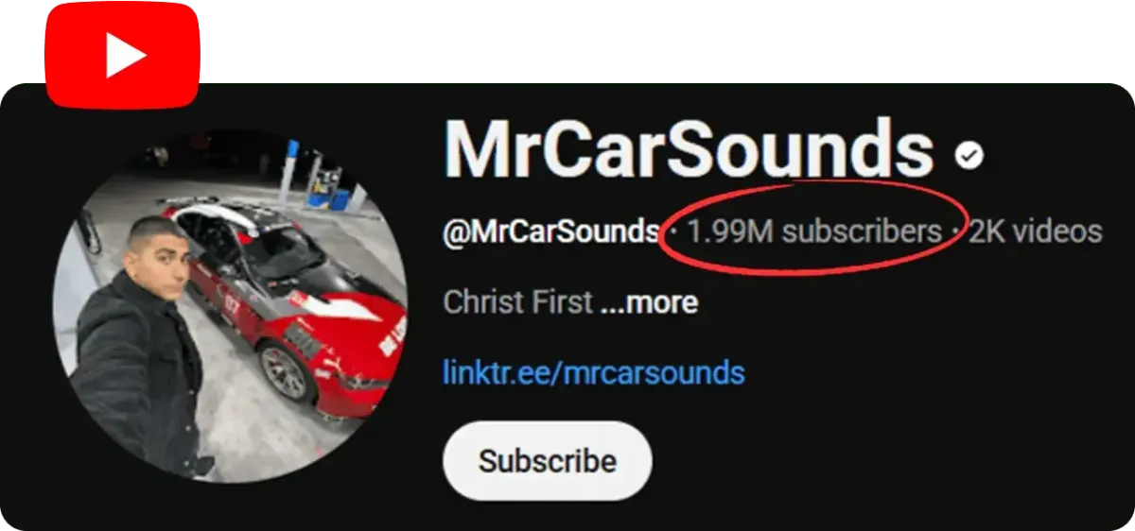Open the linktr.ee/mrcarsounds link
Image resolution: width=1135 pixels, height=531 pixels.
(x=594, y=372)
